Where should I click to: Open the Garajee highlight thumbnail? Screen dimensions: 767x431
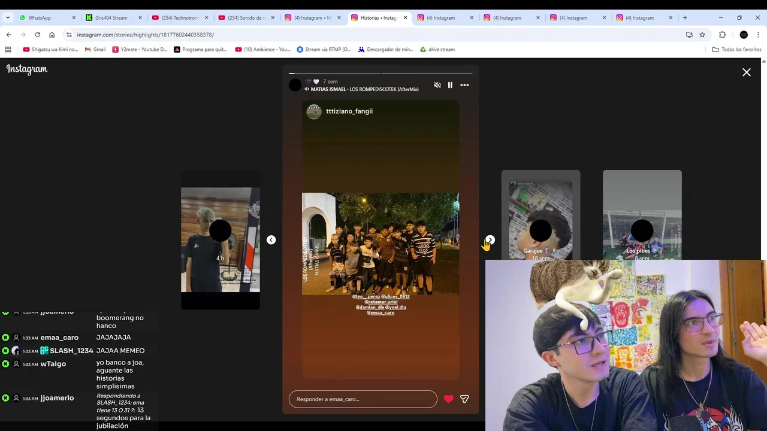tap(540, 215)
